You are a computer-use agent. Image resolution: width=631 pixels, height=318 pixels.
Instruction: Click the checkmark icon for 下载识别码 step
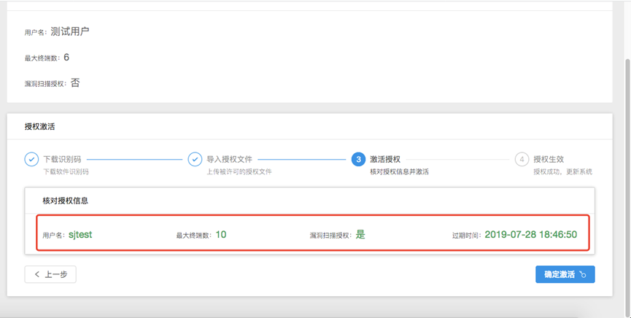click(x=31, y=160)
